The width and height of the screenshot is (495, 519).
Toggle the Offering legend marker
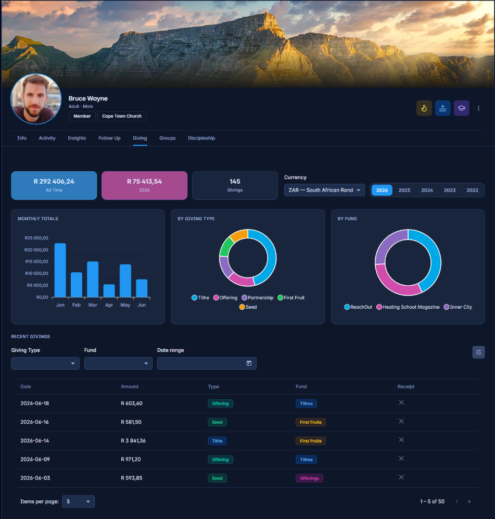(216, 298)
